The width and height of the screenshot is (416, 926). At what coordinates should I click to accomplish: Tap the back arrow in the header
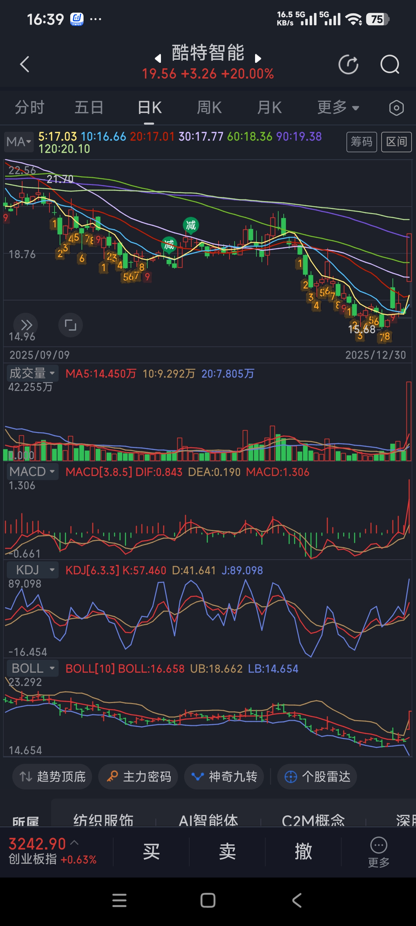[25, 64]
